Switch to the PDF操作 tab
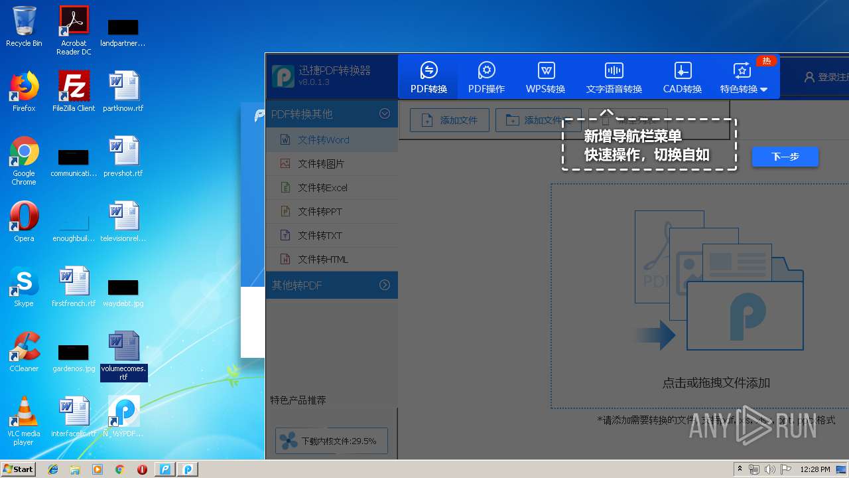 (486, 77)
